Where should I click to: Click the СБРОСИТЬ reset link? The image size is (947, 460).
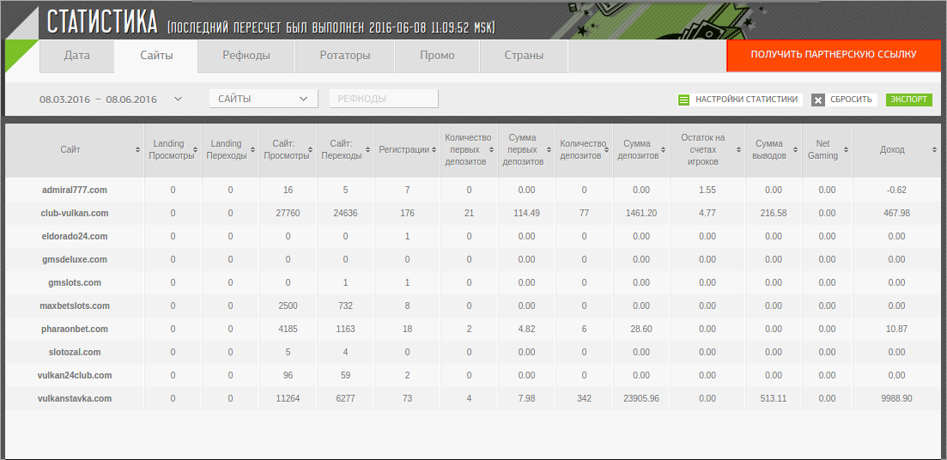(x=851, y=100)
